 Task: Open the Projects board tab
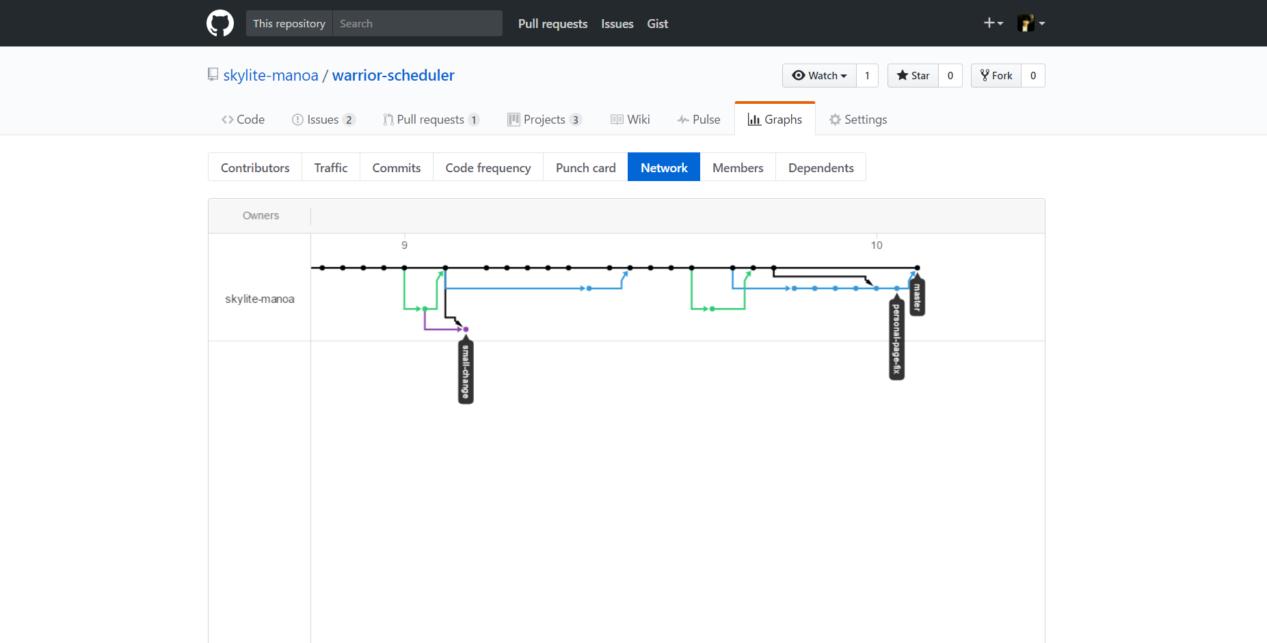(544, 120)
